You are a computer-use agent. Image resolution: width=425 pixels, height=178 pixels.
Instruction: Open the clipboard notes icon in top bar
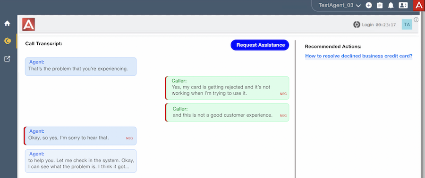point(380,5)
